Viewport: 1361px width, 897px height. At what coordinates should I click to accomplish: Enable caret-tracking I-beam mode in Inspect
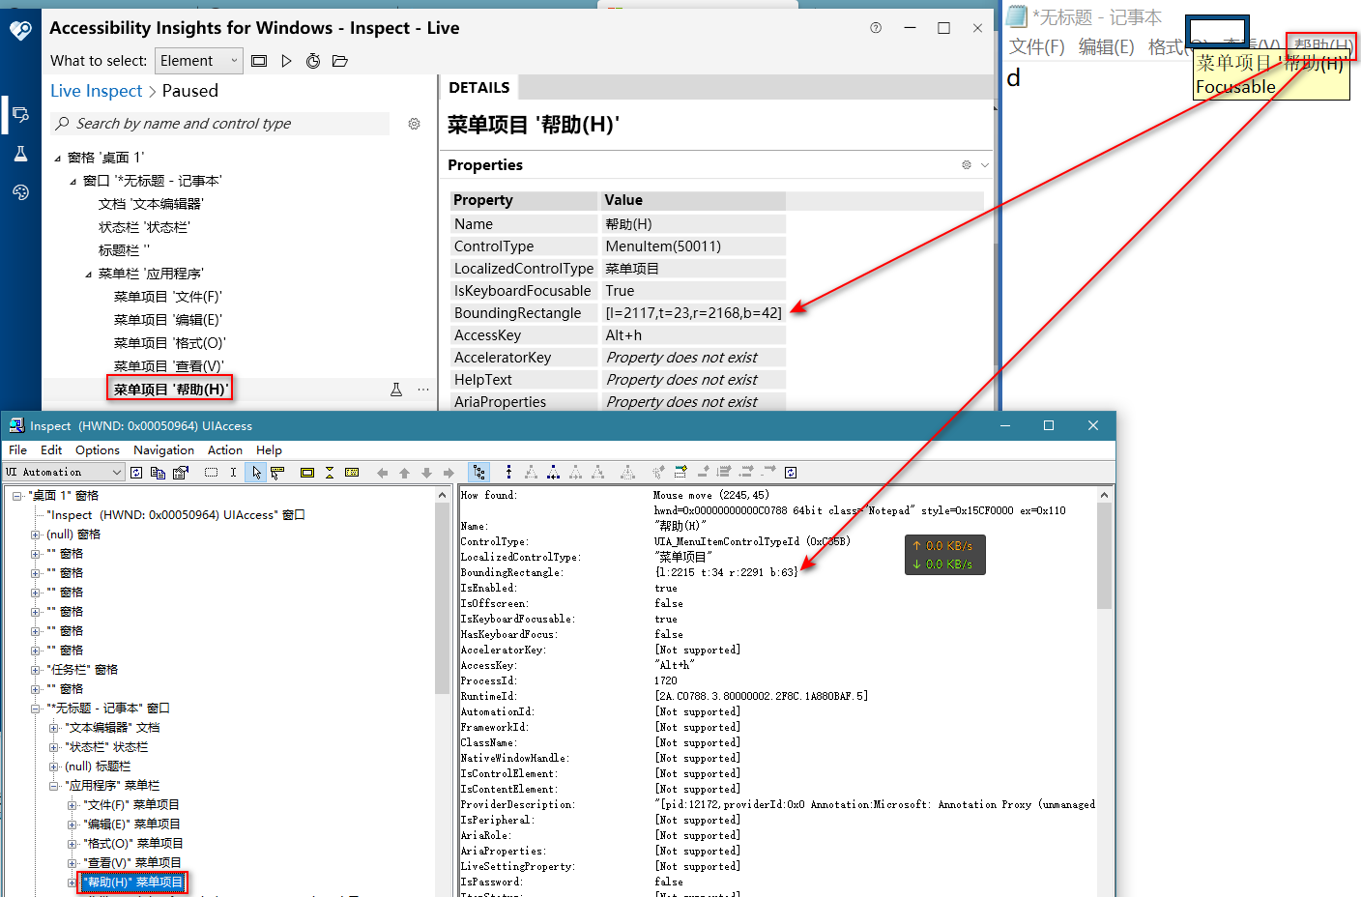pos(233,472)
